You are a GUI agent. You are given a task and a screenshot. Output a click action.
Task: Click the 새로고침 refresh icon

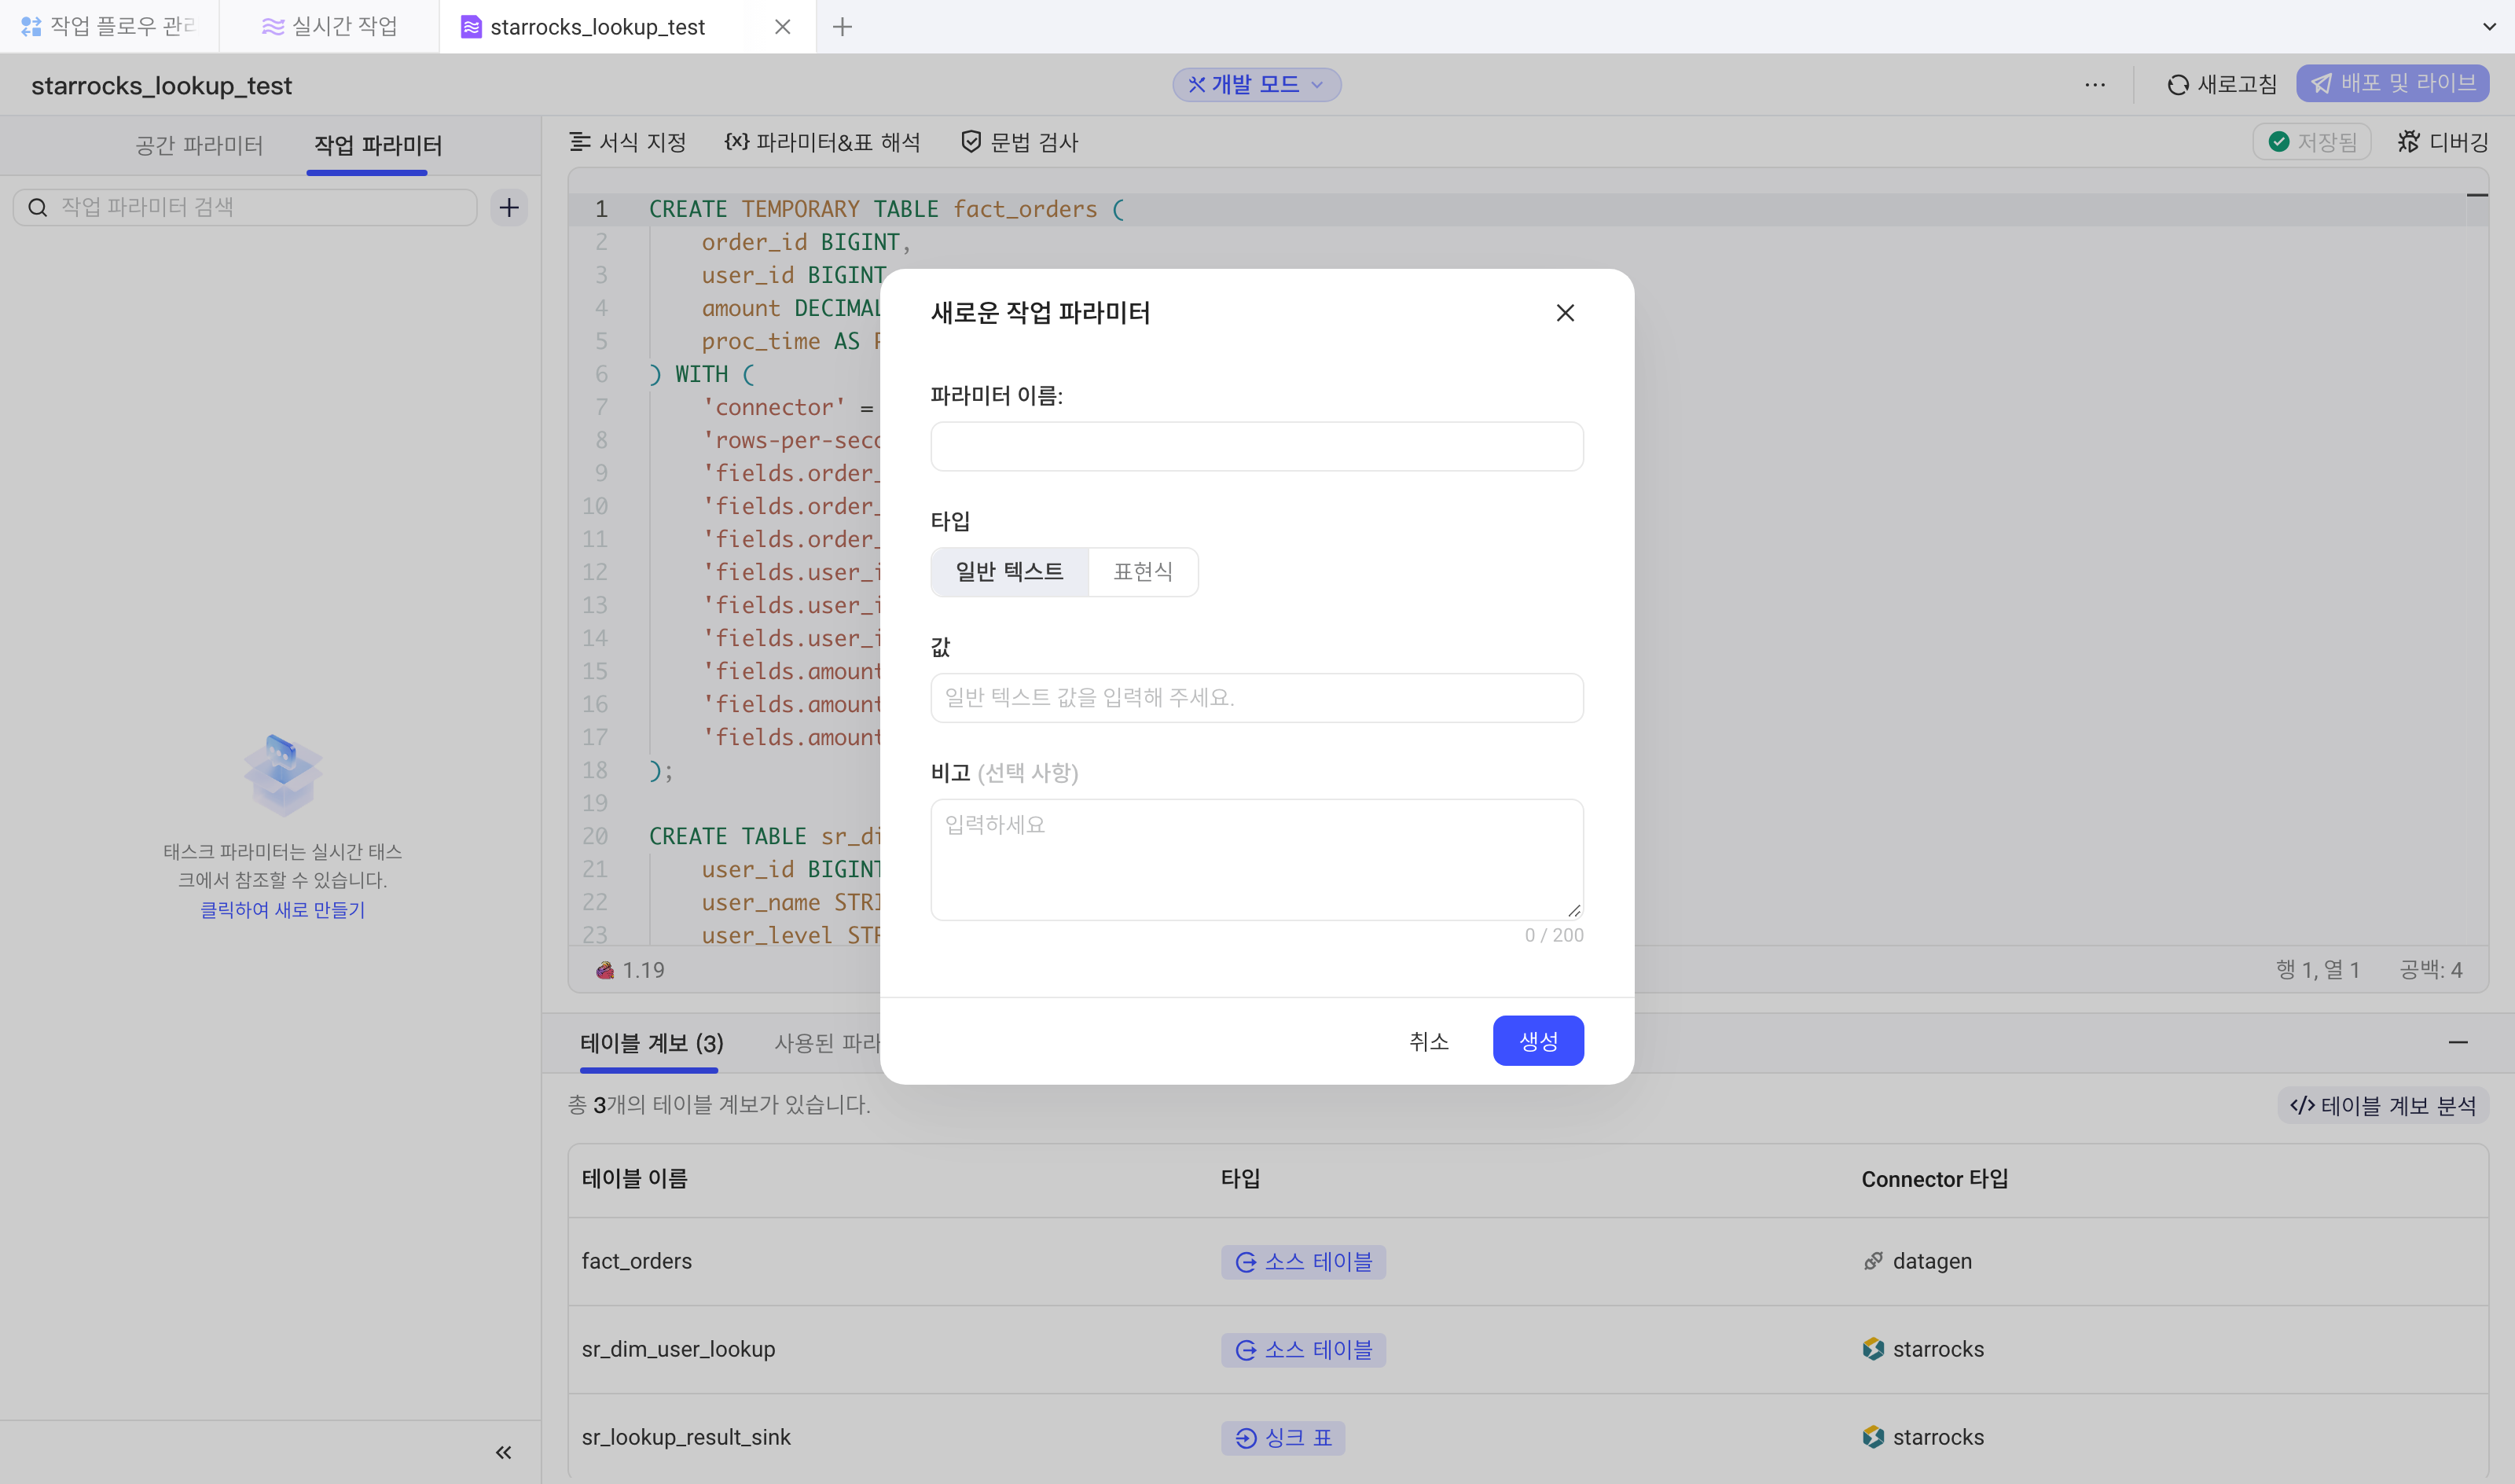click(2177, 85)
